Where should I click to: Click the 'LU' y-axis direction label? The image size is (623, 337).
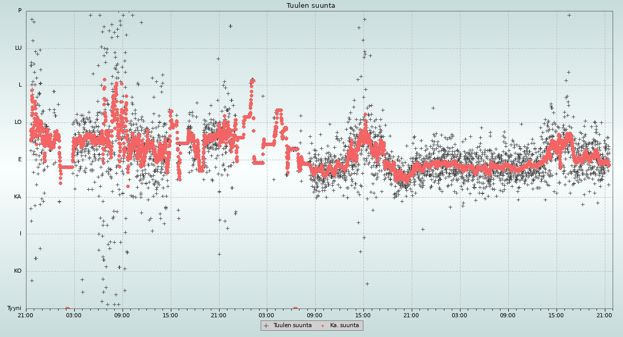18,48
